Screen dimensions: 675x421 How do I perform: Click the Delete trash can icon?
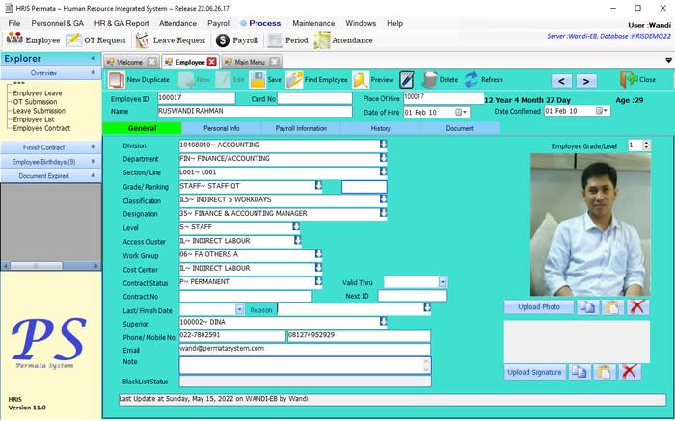tap(428, 80)
